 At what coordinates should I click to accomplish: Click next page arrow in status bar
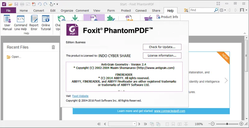coord(139,124)
